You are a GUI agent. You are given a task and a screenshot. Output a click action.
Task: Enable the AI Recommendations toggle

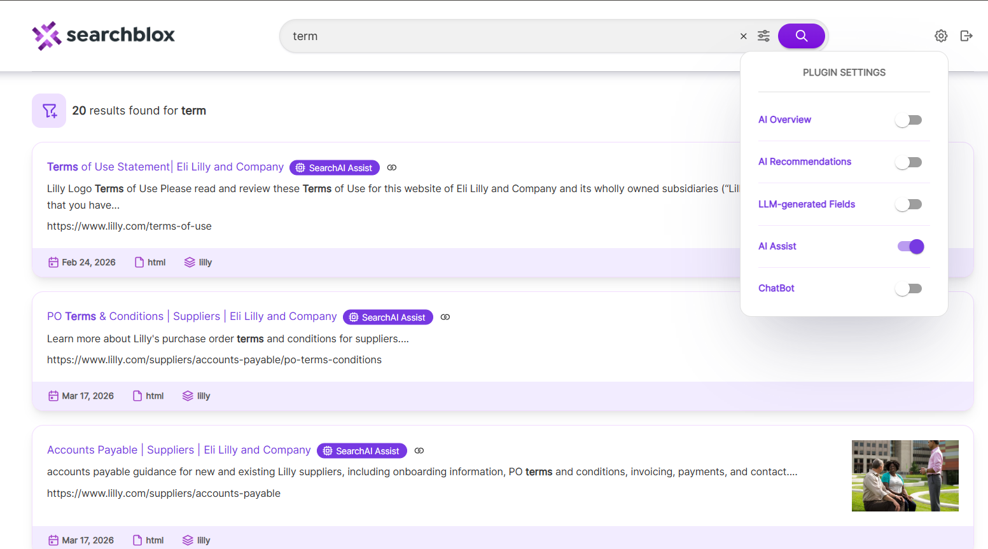[x=908, y=162]
